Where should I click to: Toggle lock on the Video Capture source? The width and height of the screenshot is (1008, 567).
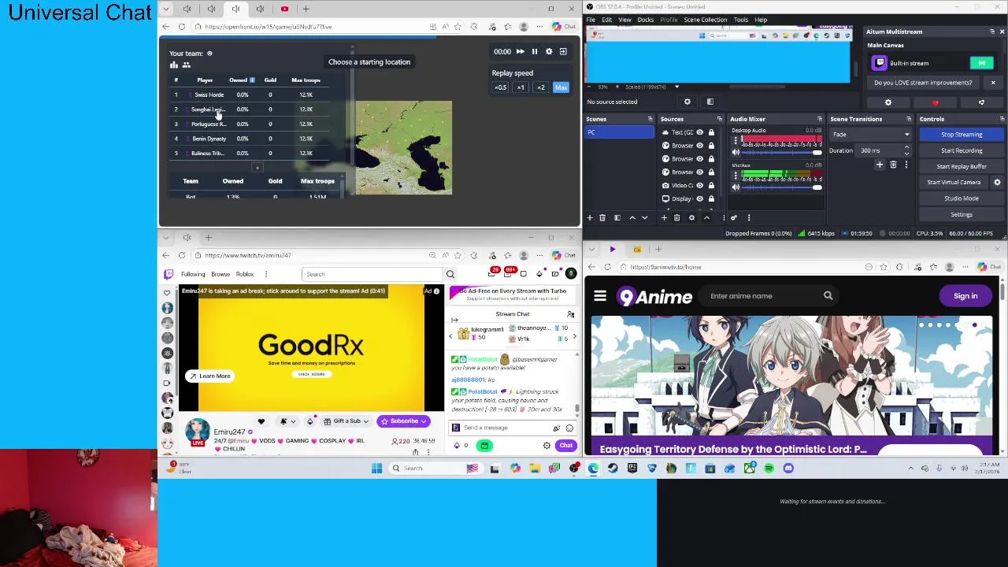(711, 185)
